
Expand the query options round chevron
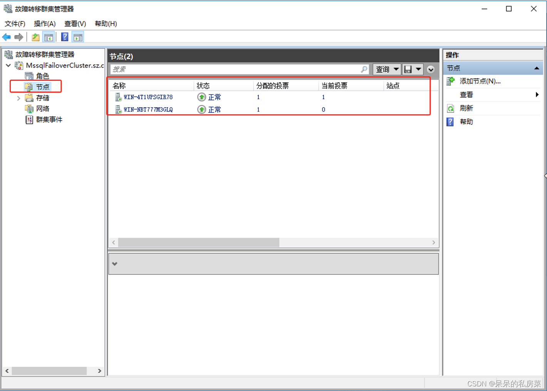[431, 69]
